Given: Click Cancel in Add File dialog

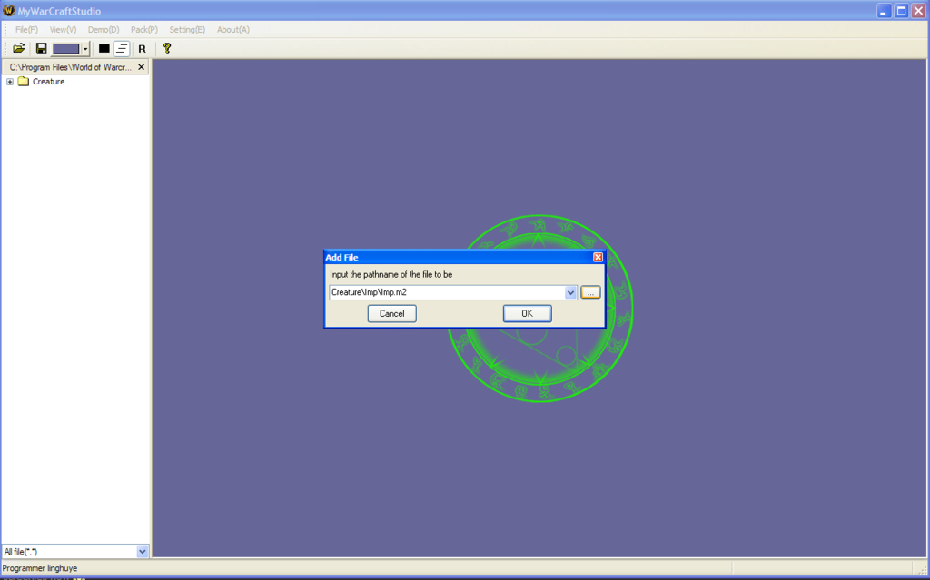Looking at the screenshot, I should click(x=392, y=314).
